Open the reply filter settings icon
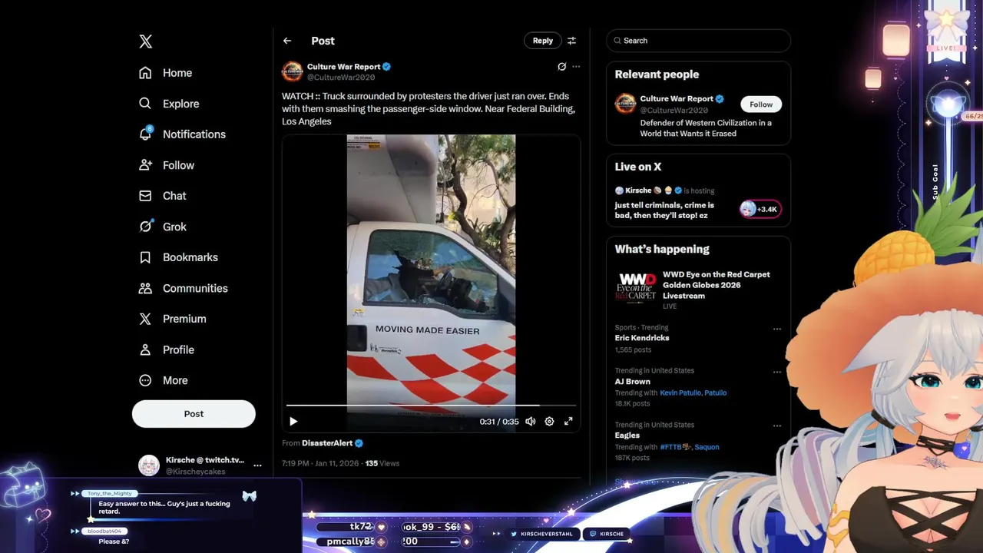The height and width of the screenshot is (553, 983). tap(571, 41)
